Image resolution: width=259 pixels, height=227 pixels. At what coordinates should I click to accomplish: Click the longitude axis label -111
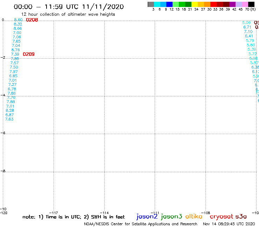pos(155,213)
